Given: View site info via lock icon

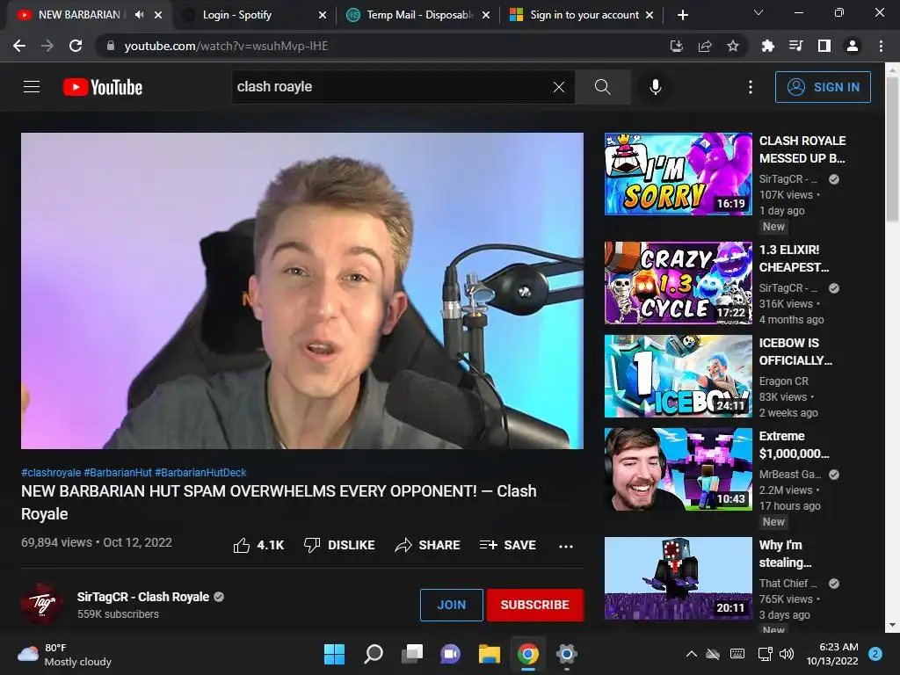Looking at the screenshot, I should point(111,46).
